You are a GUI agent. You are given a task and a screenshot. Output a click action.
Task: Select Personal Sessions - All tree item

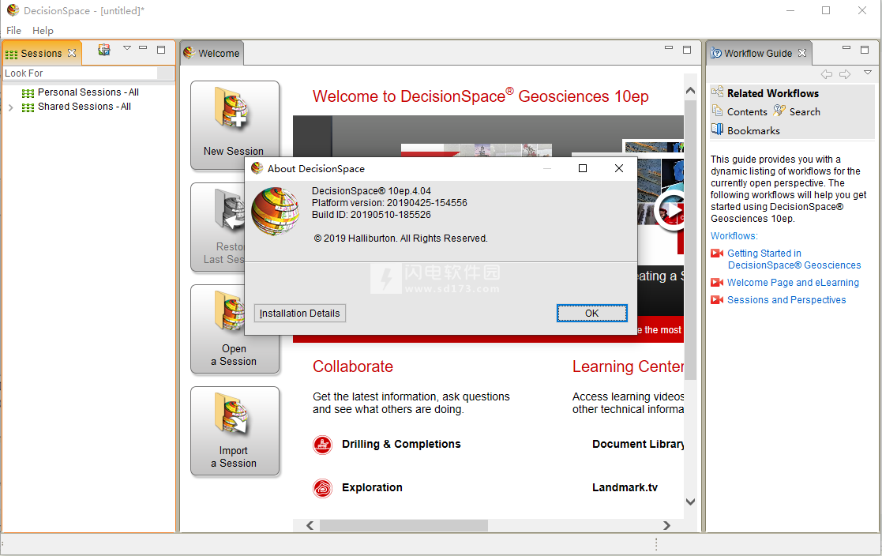tap(88, 92)
